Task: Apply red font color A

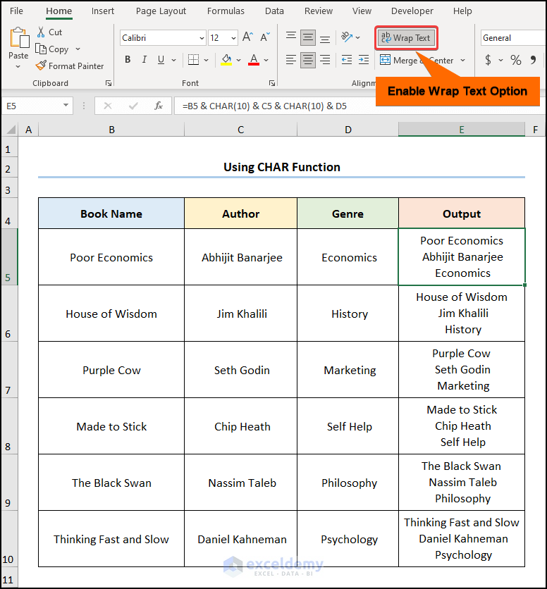Action: 254,59
